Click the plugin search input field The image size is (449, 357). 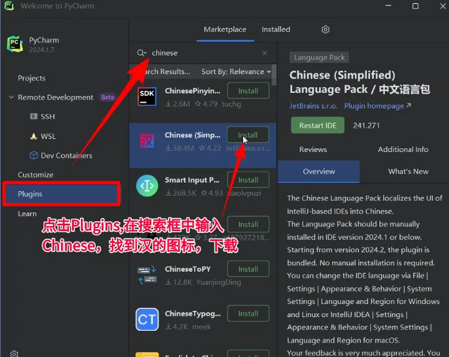click(x=203, y=53)
